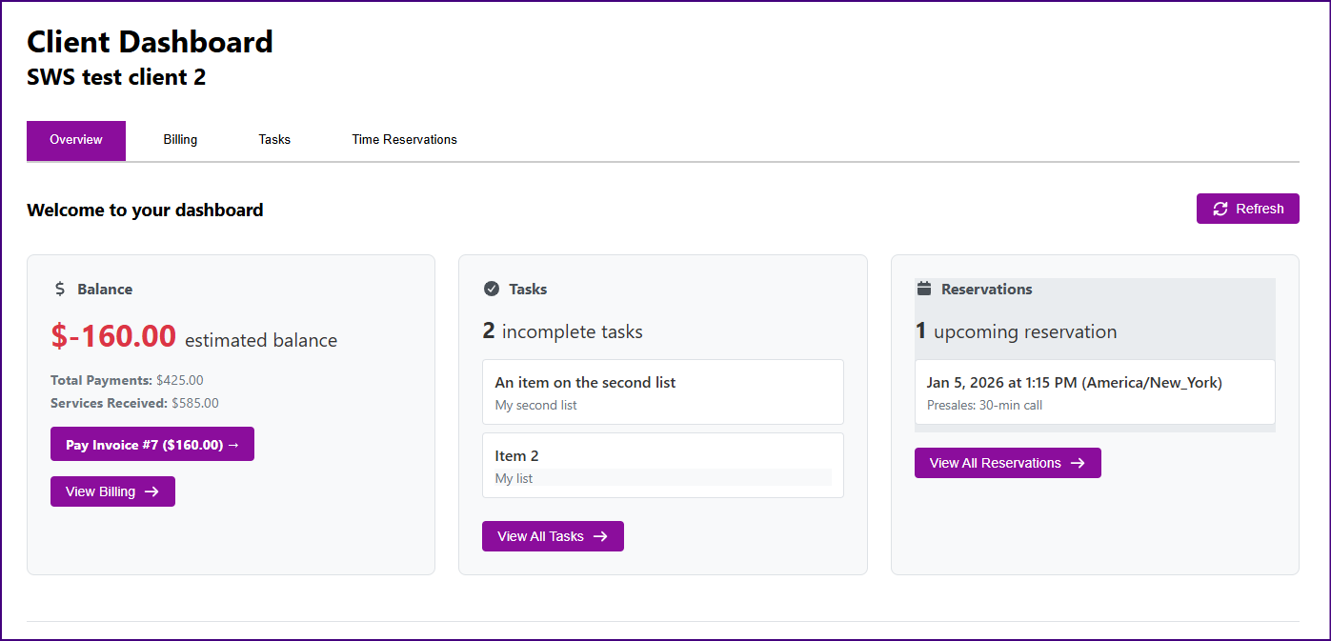Open task 'An item on the second list'
The height and width of the screenshot is (641, 1331).
(662, 391)
